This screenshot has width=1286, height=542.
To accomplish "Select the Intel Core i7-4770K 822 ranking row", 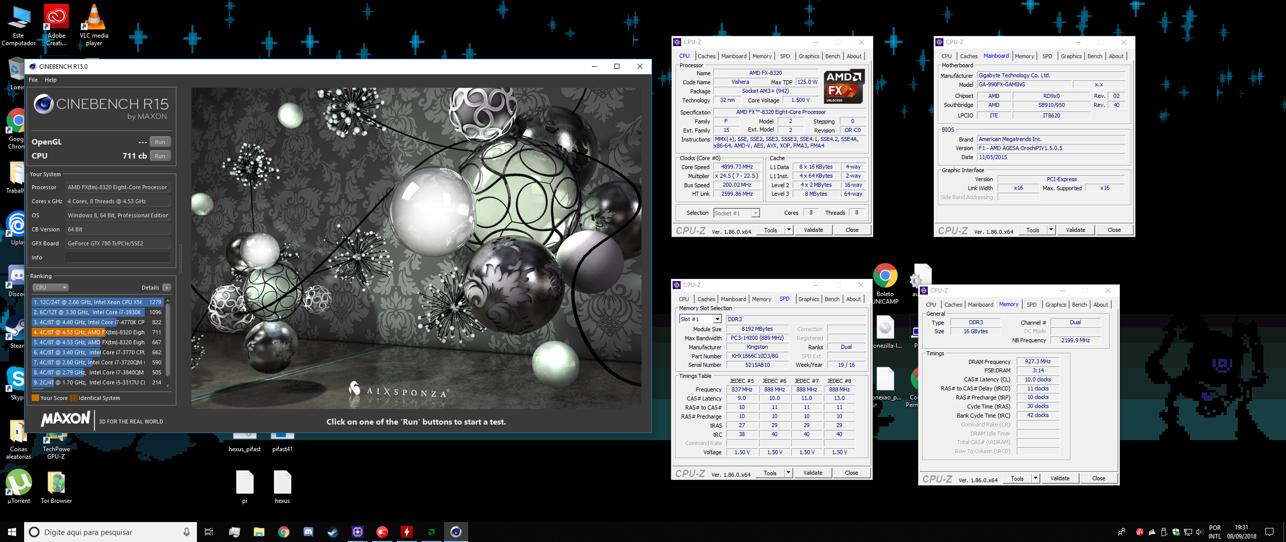I will [x=97, y=322].
